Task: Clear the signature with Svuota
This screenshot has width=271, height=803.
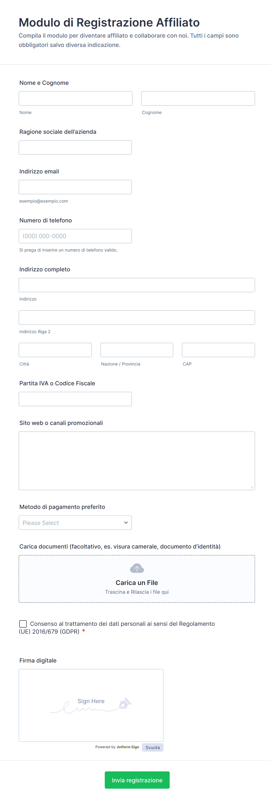Action: tap(153, 748)
